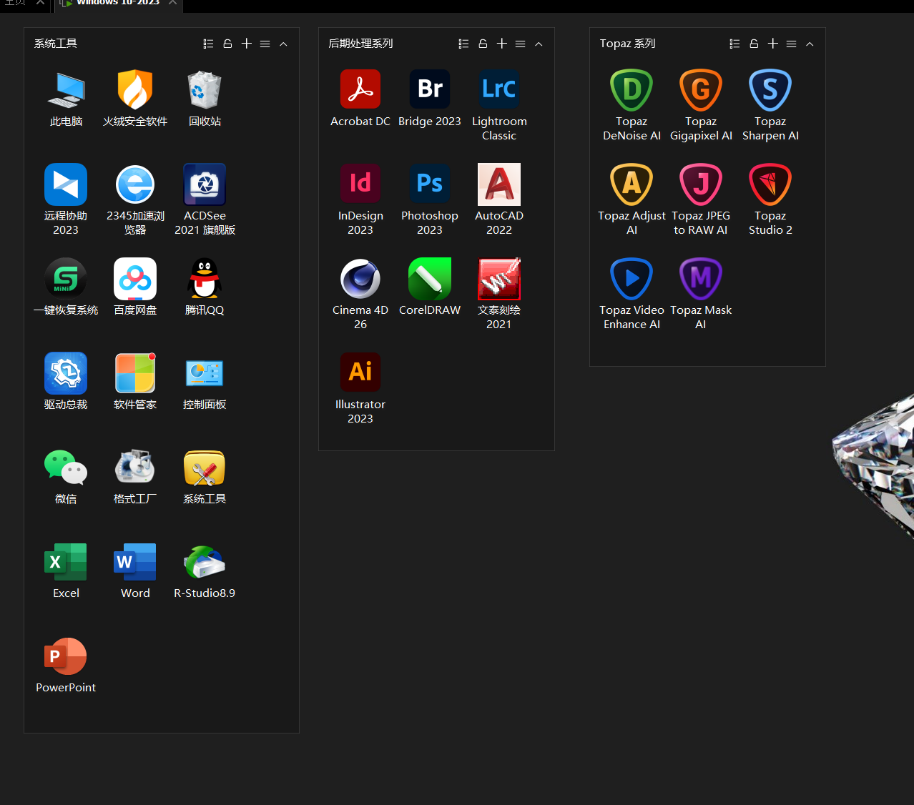
Task: Launch Word icon
Action: 135,562
